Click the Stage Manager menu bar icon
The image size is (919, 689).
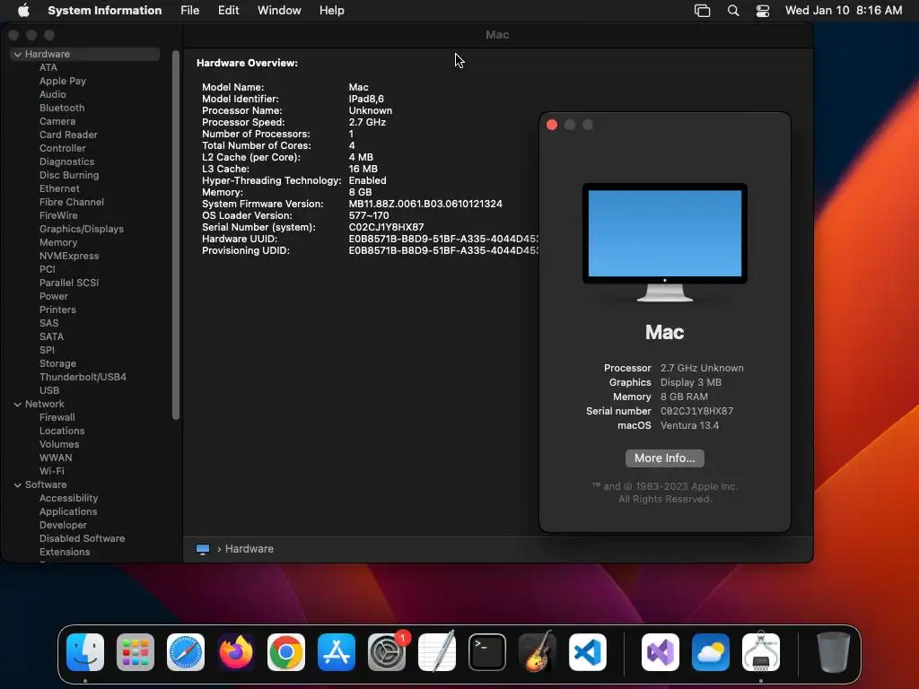pyautogui.click(x=702, y=11)
